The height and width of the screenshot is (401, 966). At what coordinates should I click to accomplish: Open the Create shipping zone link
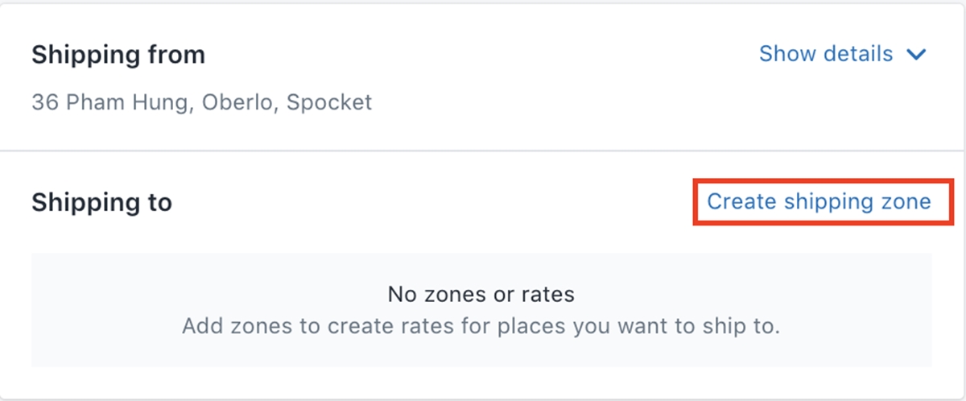tap(819, 201)
